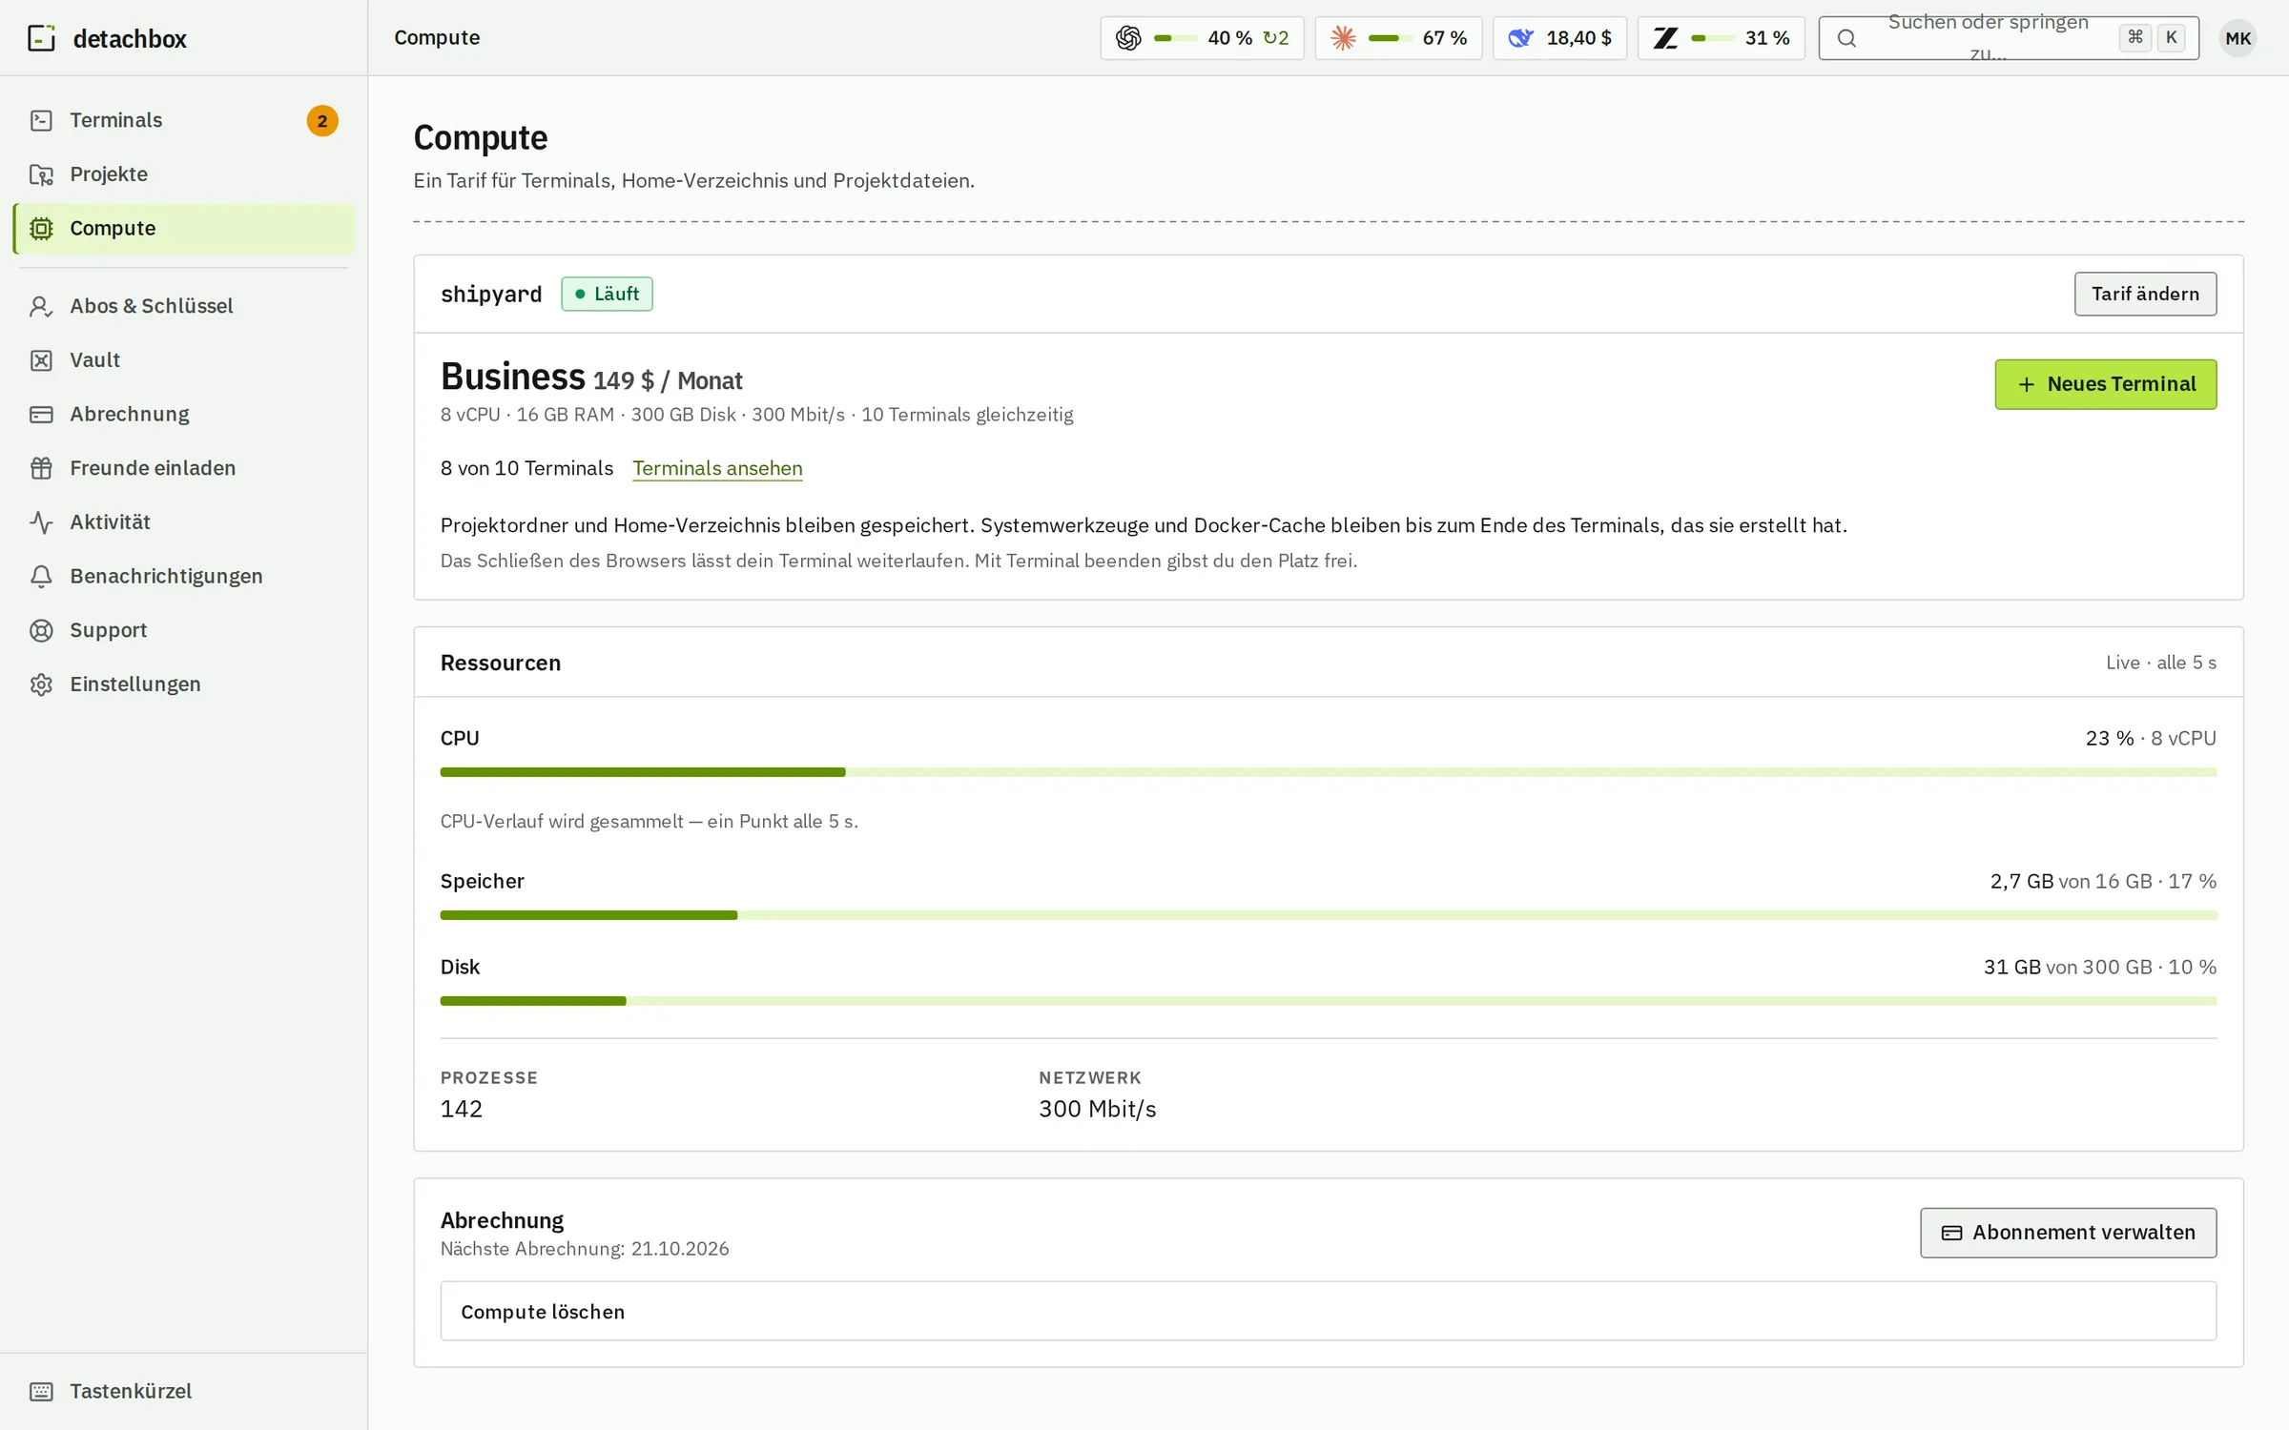
Task: Go to Support menu item label
Action: (x=108, y=630)
